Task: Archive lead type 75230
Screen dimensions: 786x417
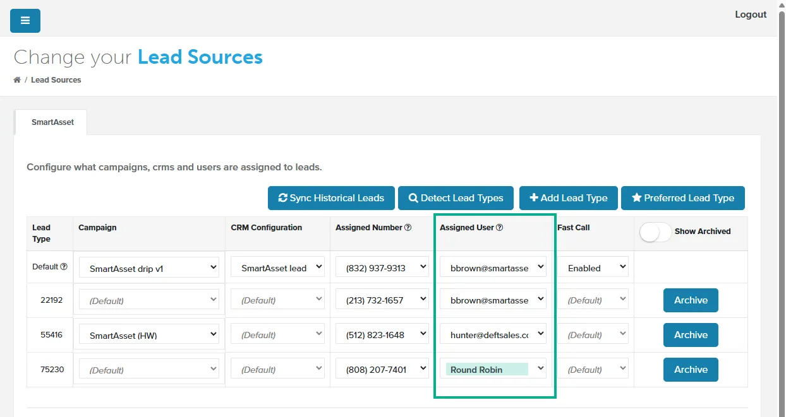Action: coord(691,370)
